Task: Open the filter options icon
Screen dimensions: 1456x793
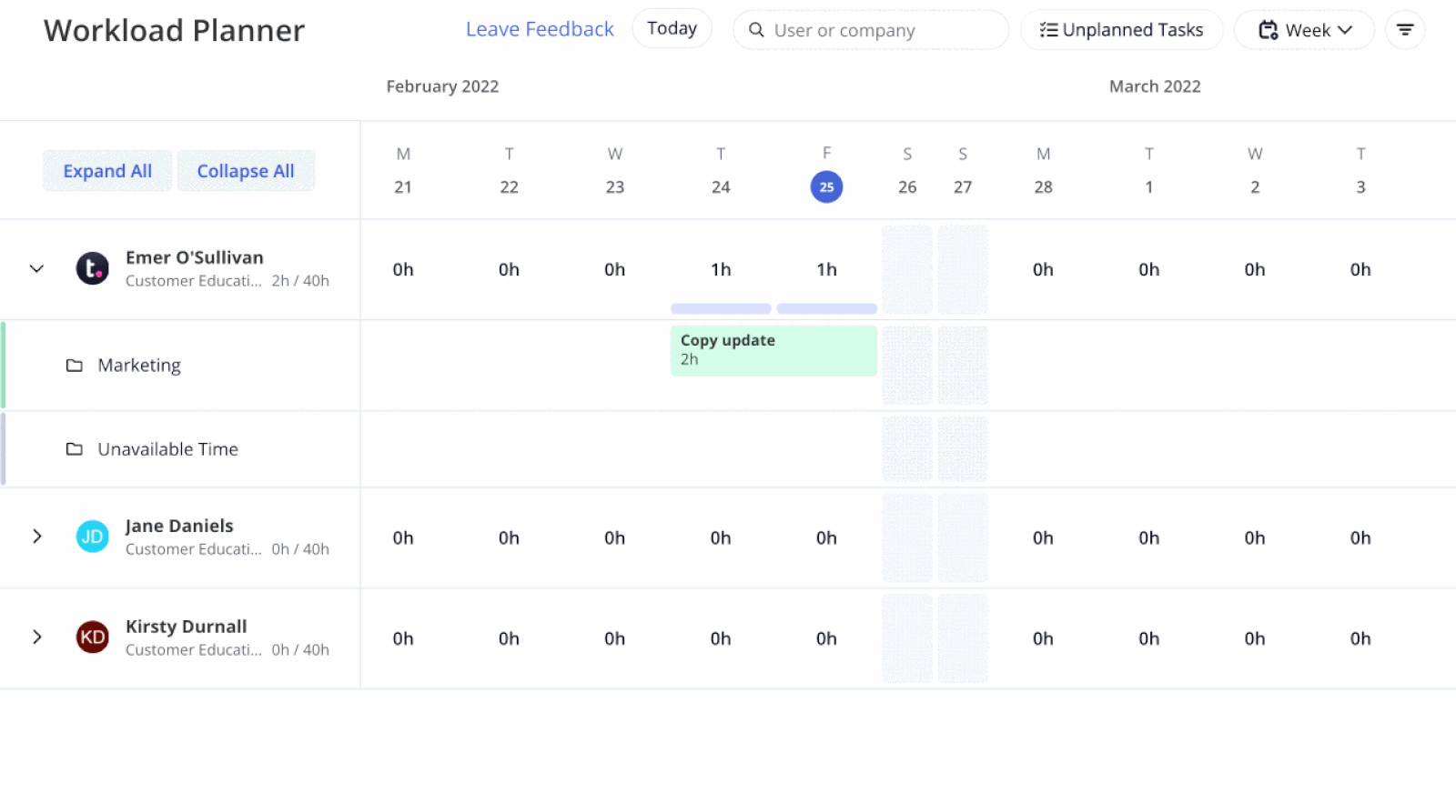Action: pos(1404,30)
